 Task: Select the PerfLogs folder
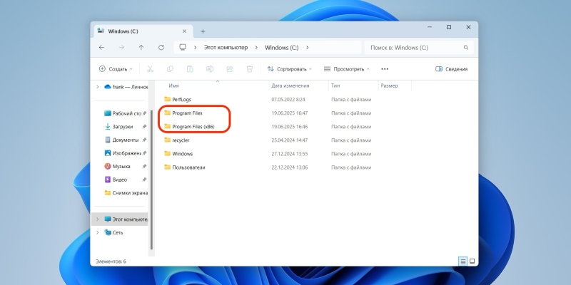(181, 99)
